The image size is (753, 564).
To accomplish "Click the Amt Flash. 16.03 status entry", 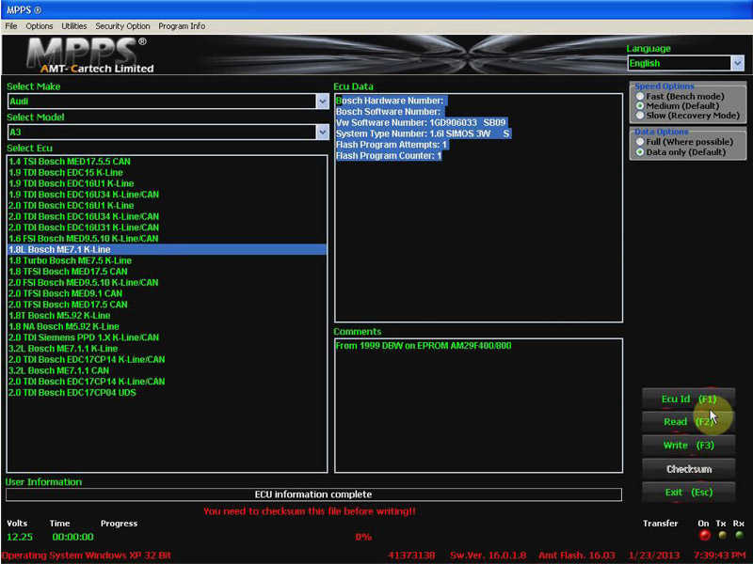I will pyautogui.click(x=577, y=556).
